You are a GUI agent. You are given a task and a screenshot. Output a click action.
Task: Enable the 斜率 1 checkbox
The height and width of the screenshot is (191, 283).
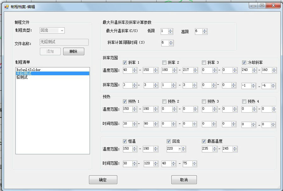(125, 62)
